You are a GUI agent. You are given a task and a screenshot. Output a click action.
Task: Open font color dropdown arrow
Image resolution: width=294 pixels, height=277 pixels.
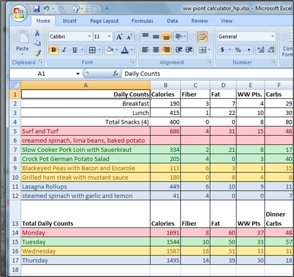132,50
